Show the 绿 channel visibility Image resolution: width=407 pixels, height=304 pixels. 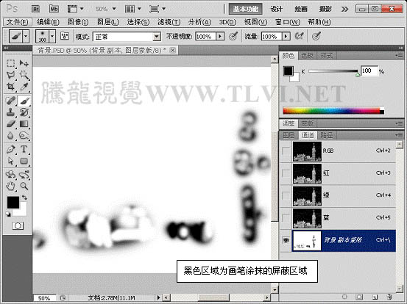point(286,195)
